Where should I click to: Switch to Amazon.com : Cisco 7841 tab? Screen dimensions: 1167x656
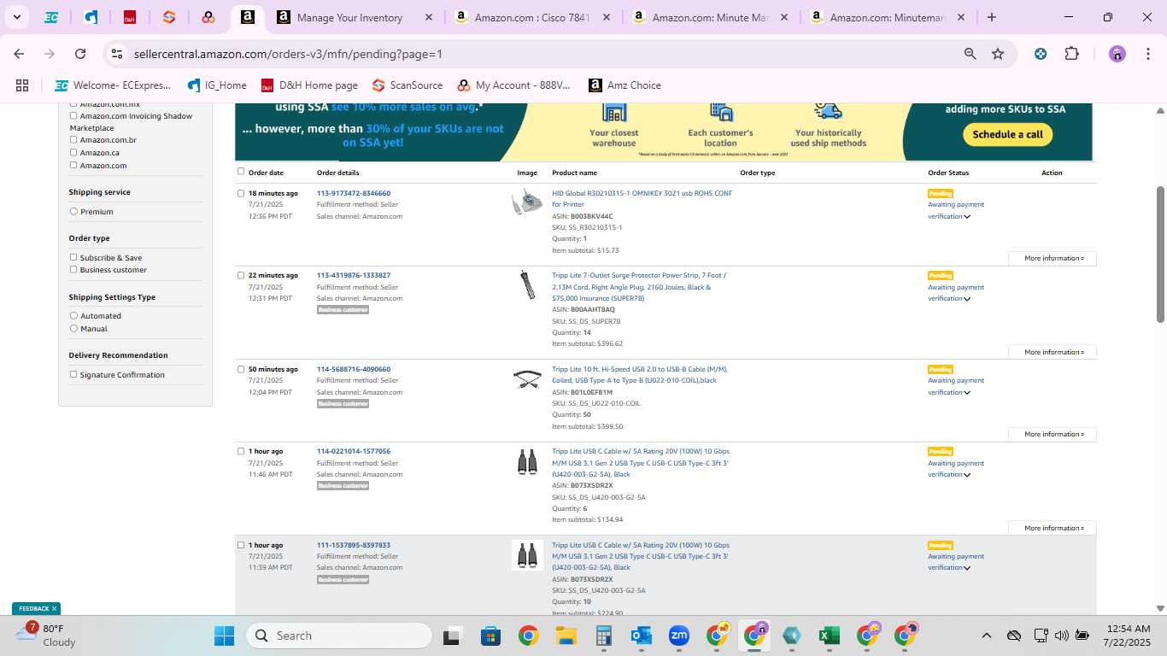[531, 17]
